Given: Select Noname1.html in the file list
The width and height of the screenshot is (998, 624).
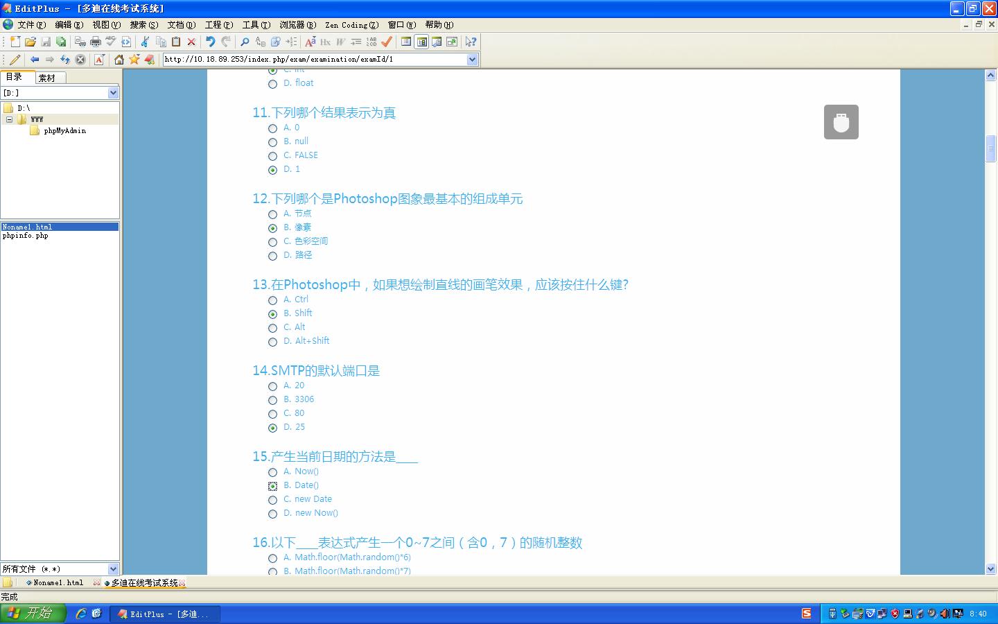Looking at the screenshot, I should click(60, 227).
